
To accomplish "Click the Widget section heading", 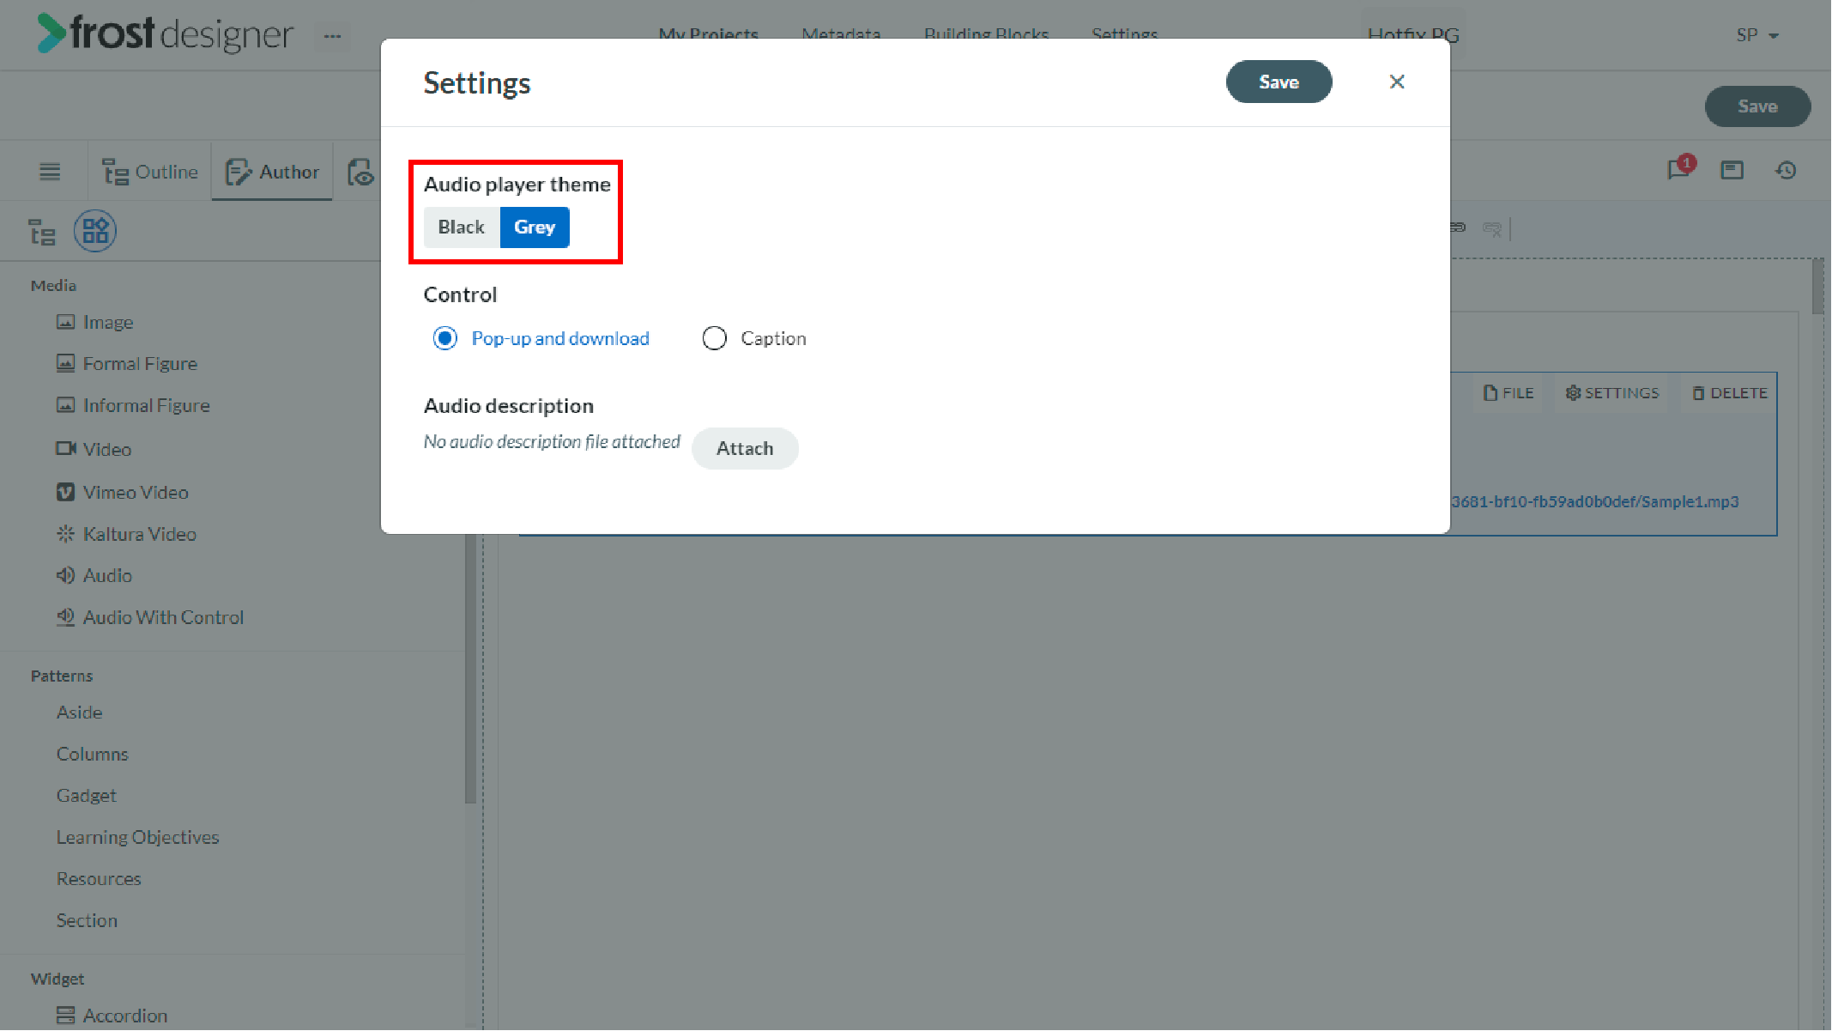I will pyautogui.click(x=57, y=979).
